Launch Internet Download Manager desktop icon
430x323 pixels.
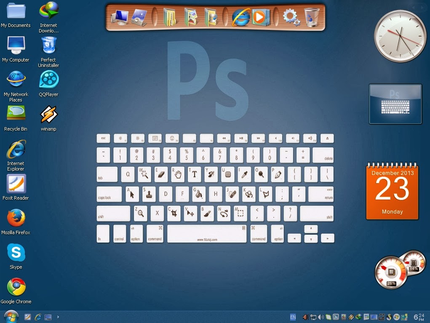pyautogui.click(x=48, y=17)
